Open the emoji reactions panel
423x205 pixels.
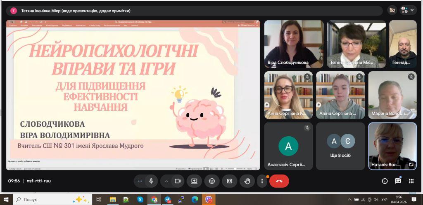212,181
